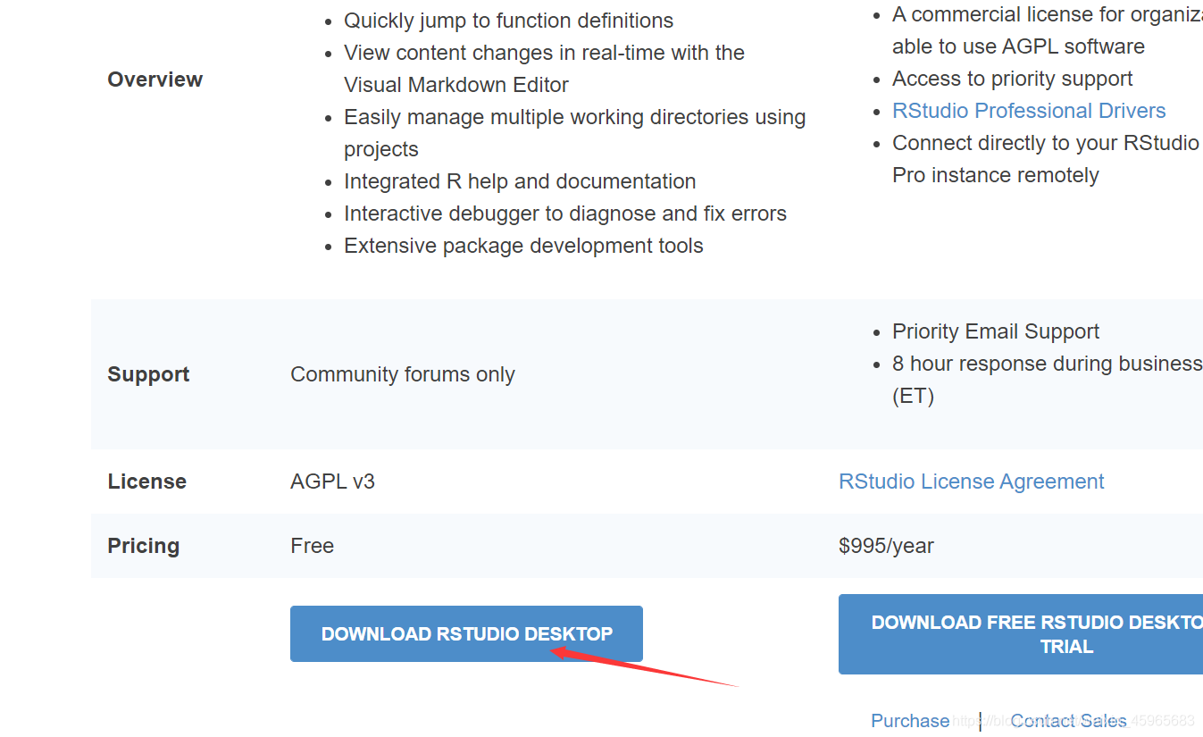
Task: Click the 'Free' pricing value
Action: coord(312,546)
